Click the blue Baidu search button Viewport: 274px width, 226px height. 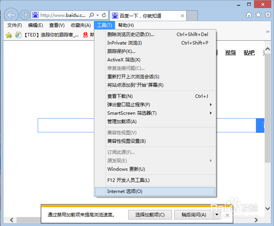260,125
